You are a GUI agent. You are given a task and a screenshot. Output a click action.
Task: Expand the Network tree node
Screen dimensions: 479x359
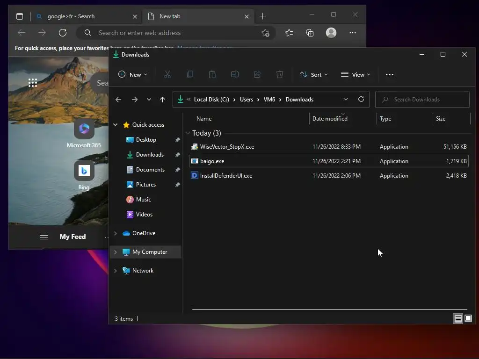pyautogui.click(x=116, y=271)
